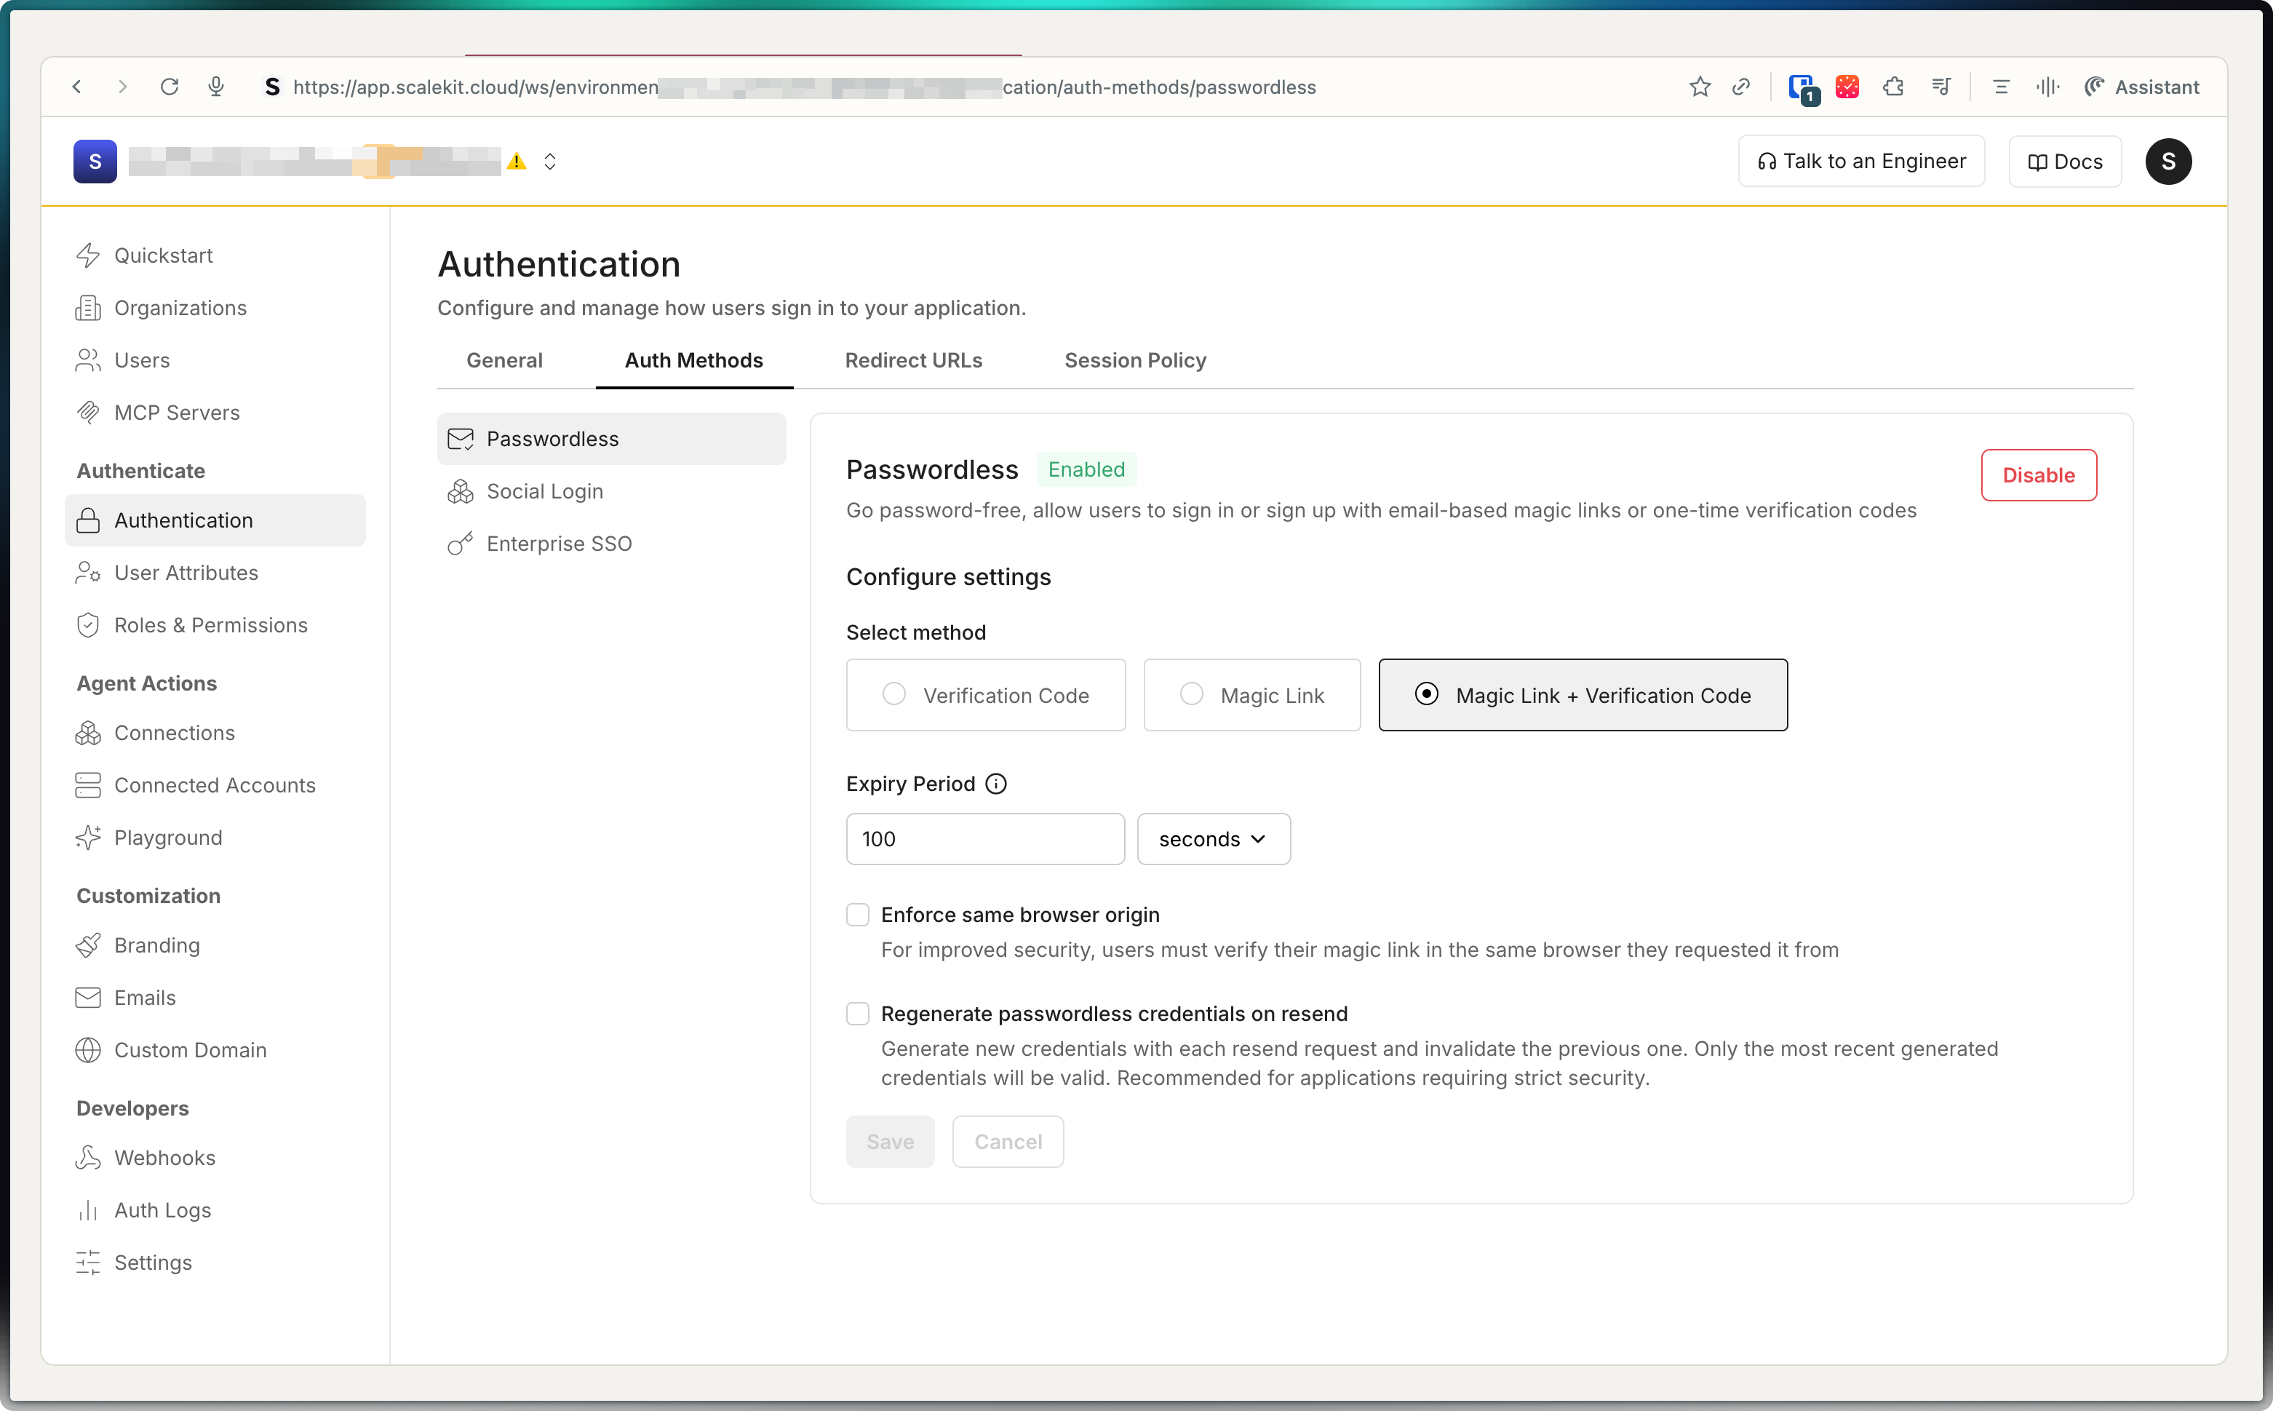Open Playground sparkle icon in sidebar
2273x1411 pixels.
[88, 838]
